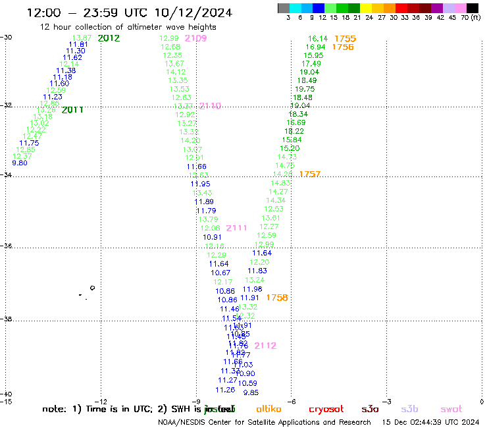Click the plot title date 10/12/2024
487x428 pixels.
[193, 13]
